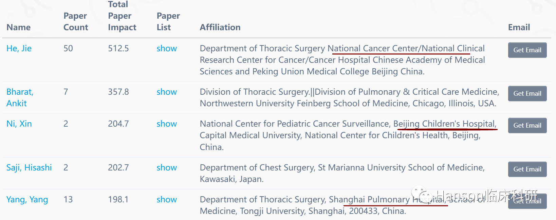Image resolution: width=556 pixels, height=220 pixels.
Task: Show paper list for He, Jie
Action: tap(167, 49)
